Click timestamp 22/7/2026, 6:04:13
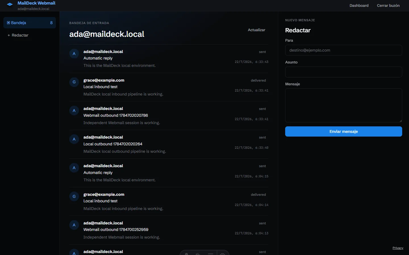409x255 pixels. (251, 233)
